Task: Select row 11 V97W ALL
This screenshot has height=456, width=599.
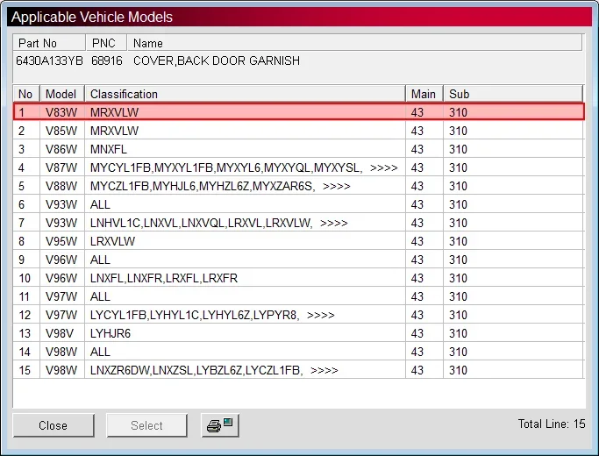Action: (299, 296)
